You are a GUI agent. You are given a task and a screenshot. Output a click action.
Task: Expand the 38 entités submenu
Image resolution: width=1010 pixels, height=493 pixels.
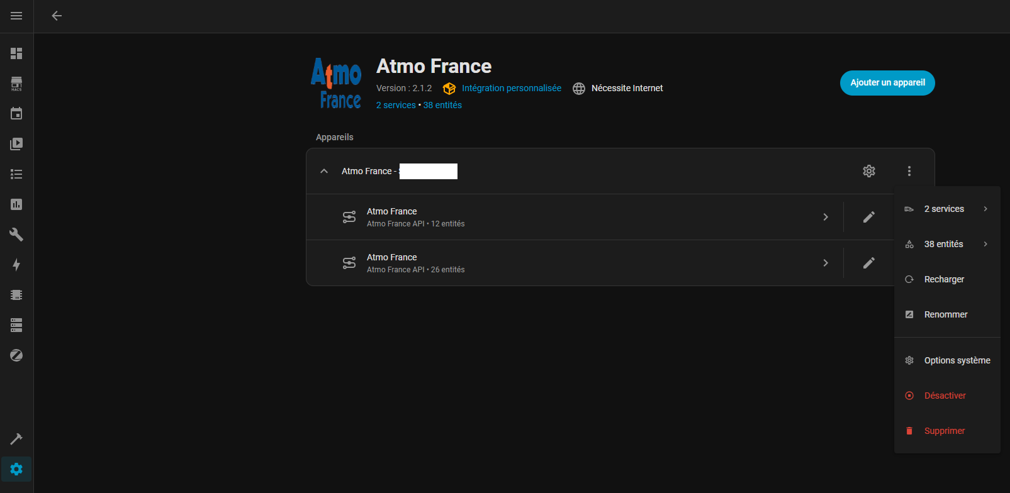pyautogui.click(x=947, y=244)
